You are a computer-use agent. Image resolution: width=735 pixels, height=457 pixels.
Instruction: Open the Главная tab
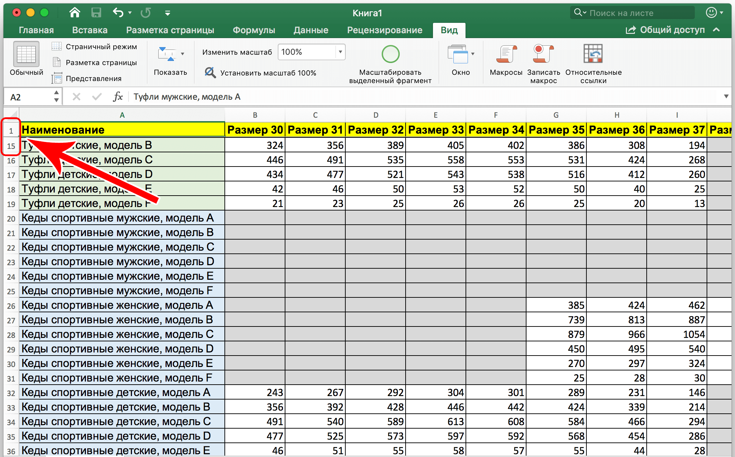tap(36, 30)
